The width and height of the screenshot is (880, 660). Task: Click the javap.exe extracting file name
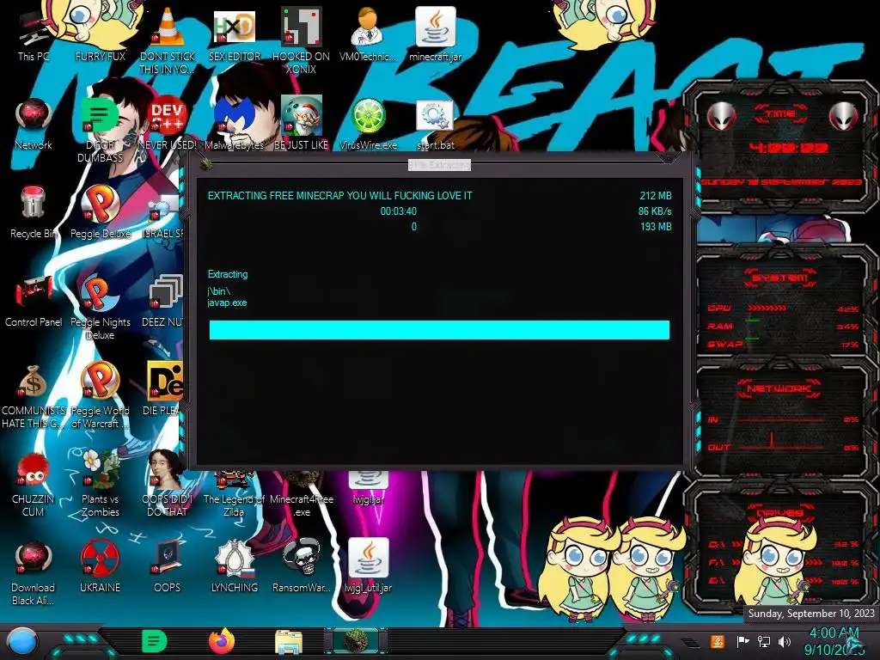(227, 302)
